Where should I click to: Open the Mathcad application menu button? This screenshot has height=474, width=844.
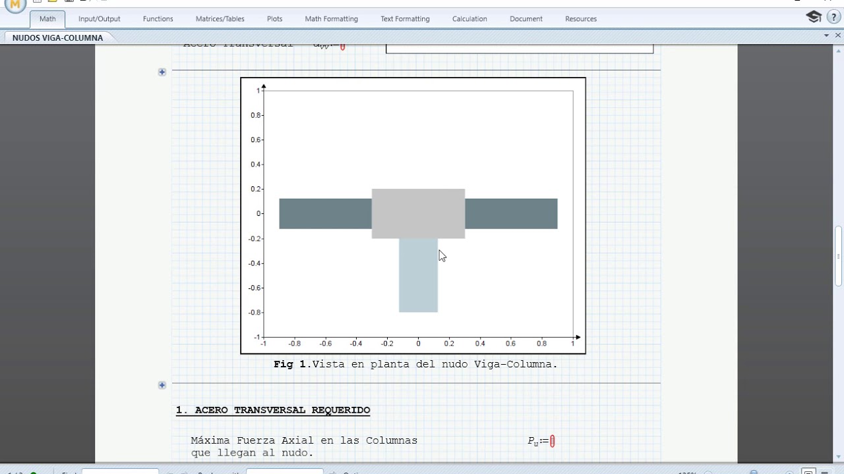click(x=15, y=5)
